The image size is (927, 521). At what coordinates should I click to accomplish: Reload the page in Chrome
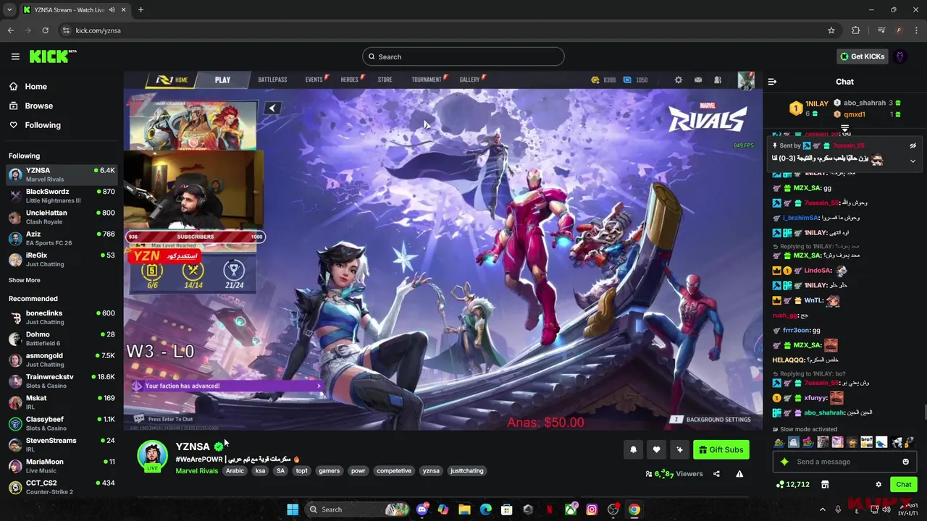(x=45, y=30)
